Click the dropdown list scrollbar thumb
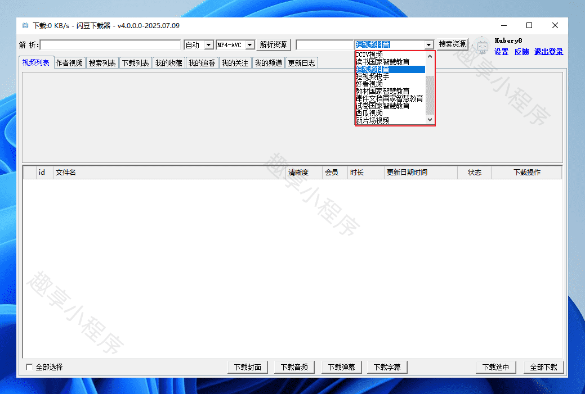585x394 pixels. (x=430, y=95)
